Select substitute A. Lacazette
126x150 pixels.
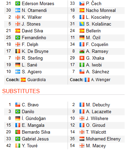[x=99, y=111]
